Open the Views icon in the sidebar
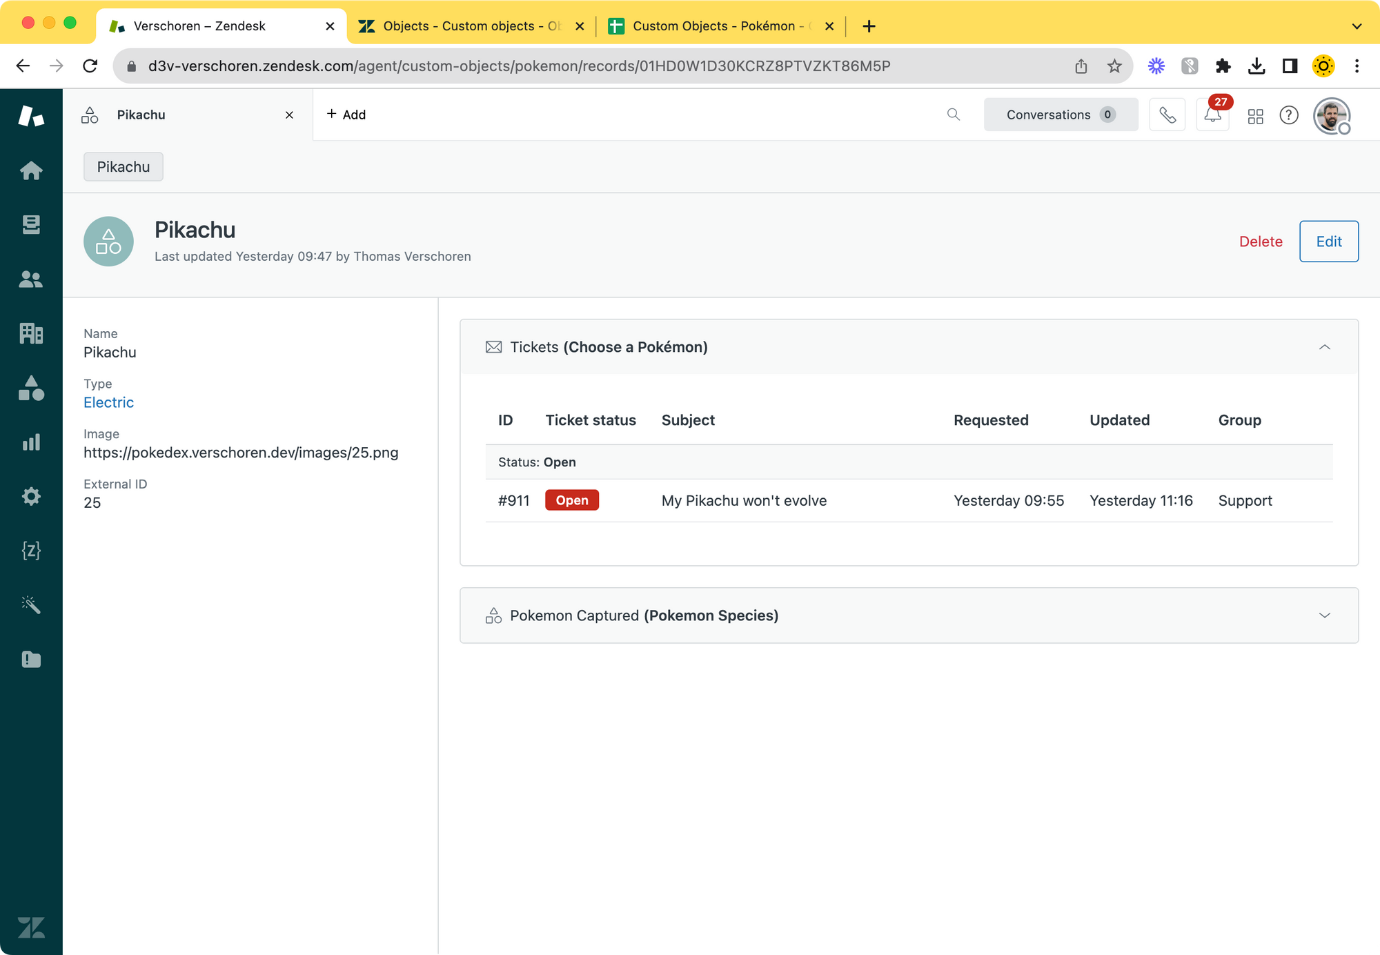The width and height of the screenshot is (1380, 955). pyautogui.click(x=31, y=224)
